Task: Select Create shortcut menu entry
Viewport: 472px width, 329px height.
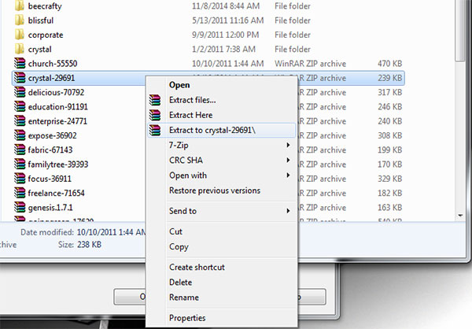Action: 222,268
